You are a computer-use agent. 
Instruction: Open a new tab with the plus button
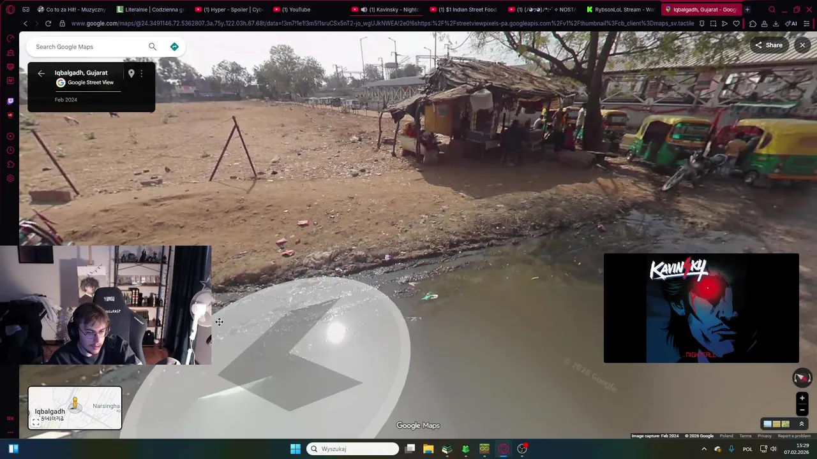tap(747, 10)
